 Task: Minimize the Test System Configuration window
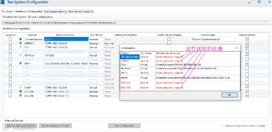pyautogui.click(x=250, y=2)
